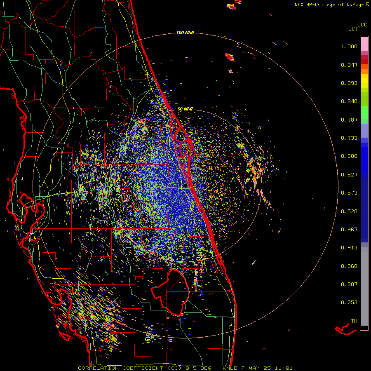Click the DCC product label
The height and width of the screenshot is (371, 371).
point(362,25)
